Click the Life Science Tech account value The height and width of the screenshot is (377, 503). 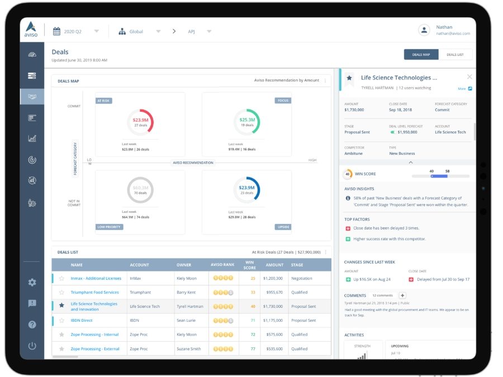[x=450, y=132]
